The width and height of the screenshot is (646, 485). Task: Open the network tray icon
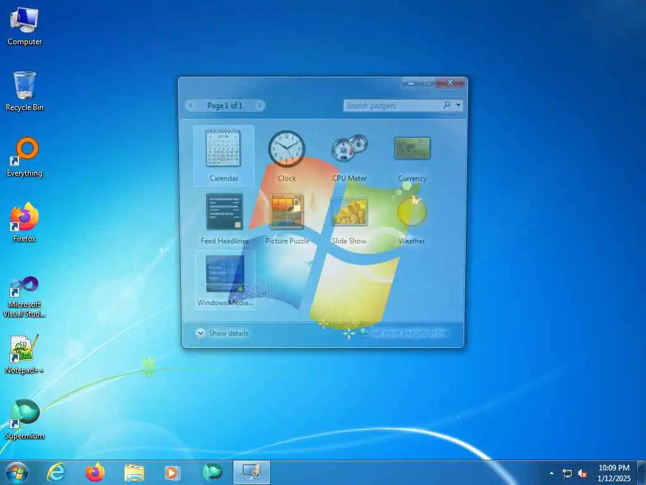[567, 474]
